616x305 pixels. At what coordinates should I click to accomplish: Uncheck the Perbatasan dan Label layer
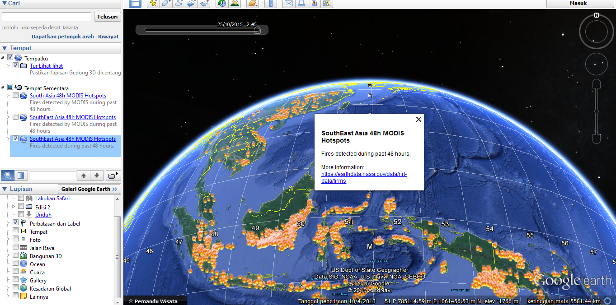tap(16, 223)
